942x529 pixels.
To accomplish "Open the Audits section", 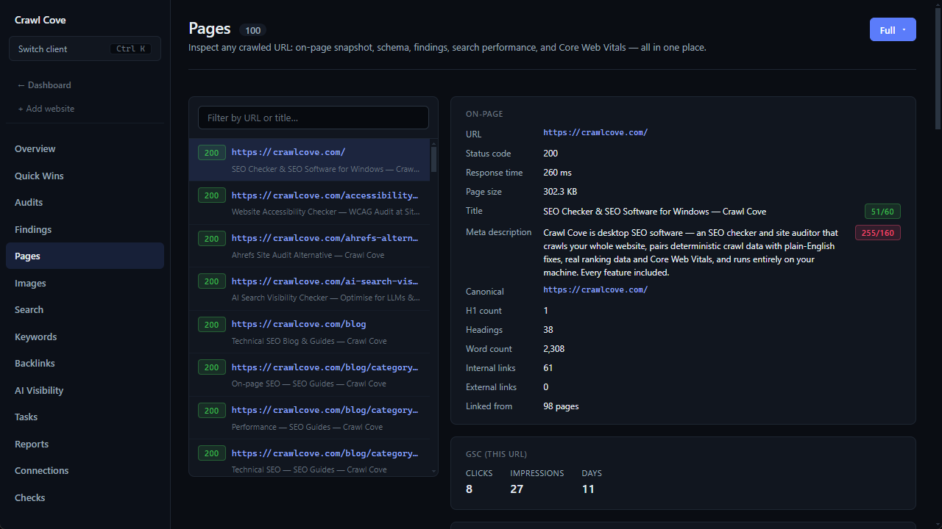I will (85, 202).
